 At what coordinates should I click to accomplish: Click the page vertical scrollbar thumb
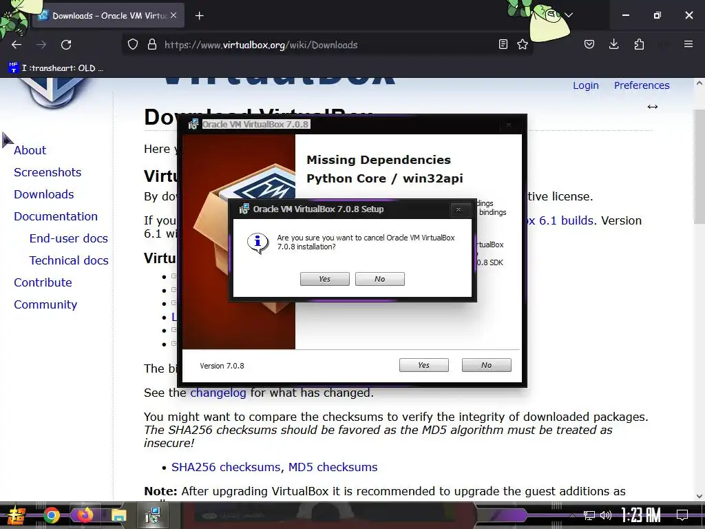coord(699,167)
